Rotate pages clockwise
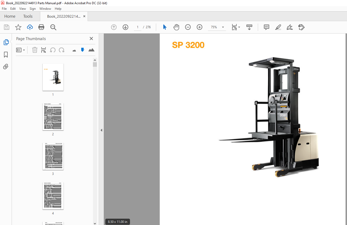The image size is (347, 225). tap(62, 50)
